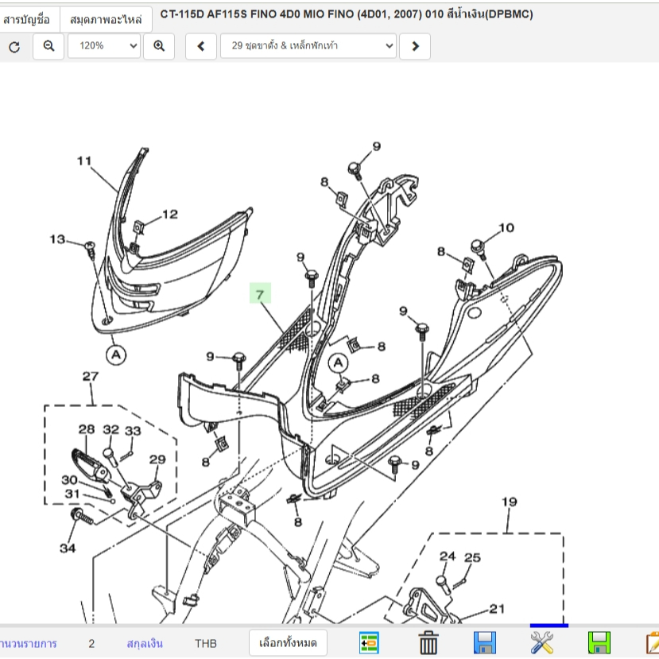Image resolution: width=659 pixels, height=659 pixels.
Task: Open the 120% zoom level dropdown
Action: coord(104,46)
